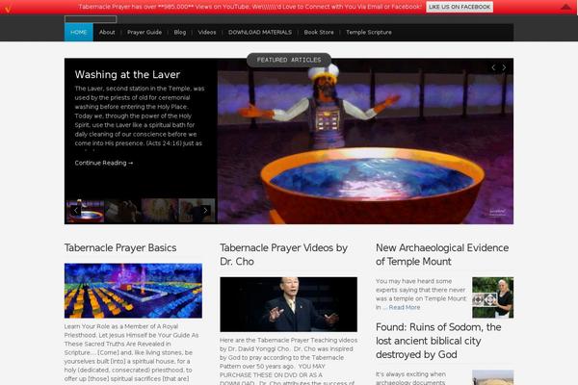Image resolution: width=578 pixels, height=385 pixels.
Task: Select the third thumbnail in slider strip
Action: (160, 211)
